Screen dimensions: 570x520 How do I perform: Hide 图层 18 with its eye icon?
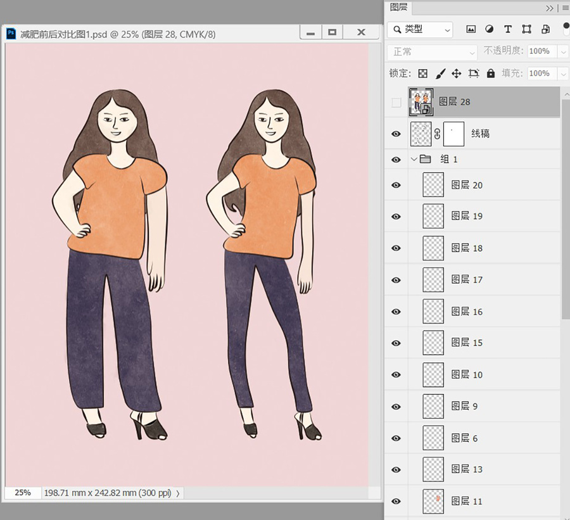[x=396, y=248]
